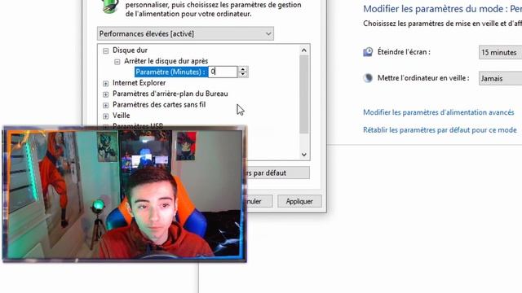
Task: Open the Performances élevées power plan dropdown
Action: 185,34
